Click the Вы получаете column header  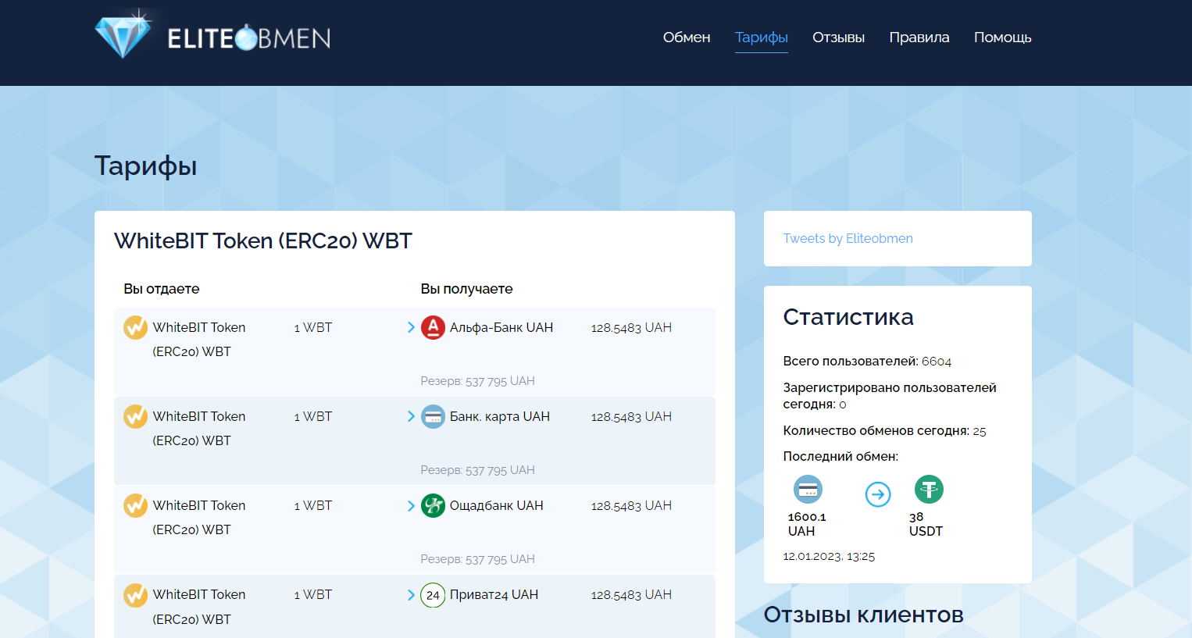[466, 289]
